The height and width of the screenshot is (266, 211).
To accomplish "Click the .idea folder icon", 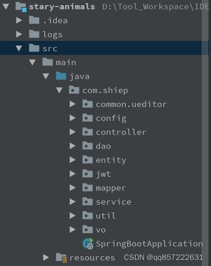I will (x=34, y=20).
